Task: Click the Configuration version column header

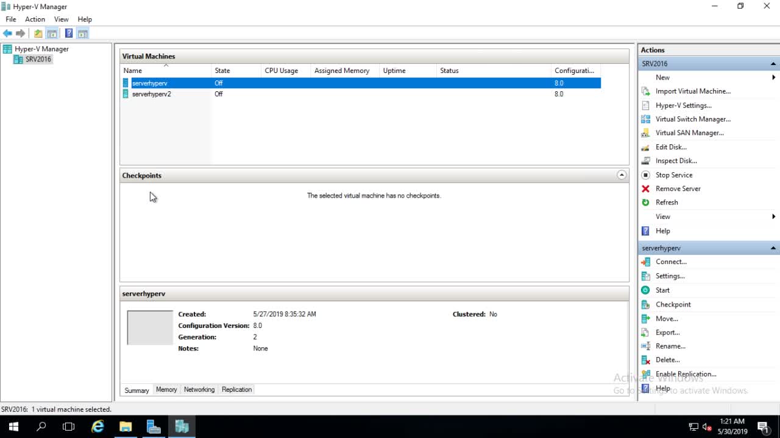Action: click(576, 71)
